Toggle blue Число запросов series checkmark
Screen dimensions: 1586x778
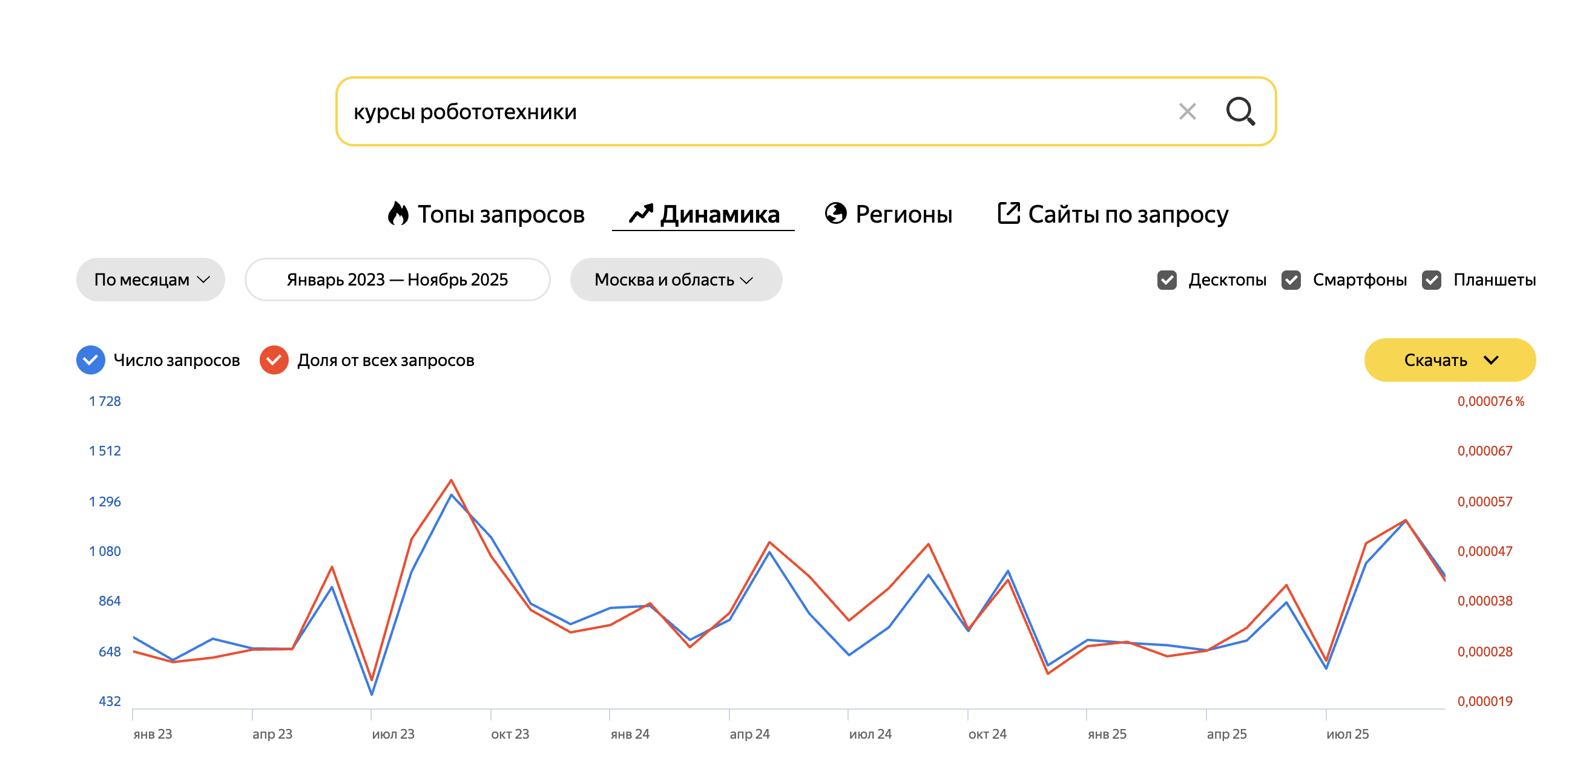[x=91, y=360]
